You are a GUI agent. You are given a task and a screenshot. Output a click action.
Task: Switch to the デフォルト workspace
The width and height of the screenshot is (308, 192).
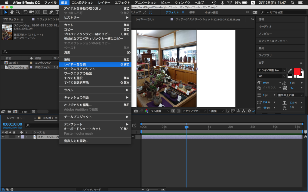172,12
